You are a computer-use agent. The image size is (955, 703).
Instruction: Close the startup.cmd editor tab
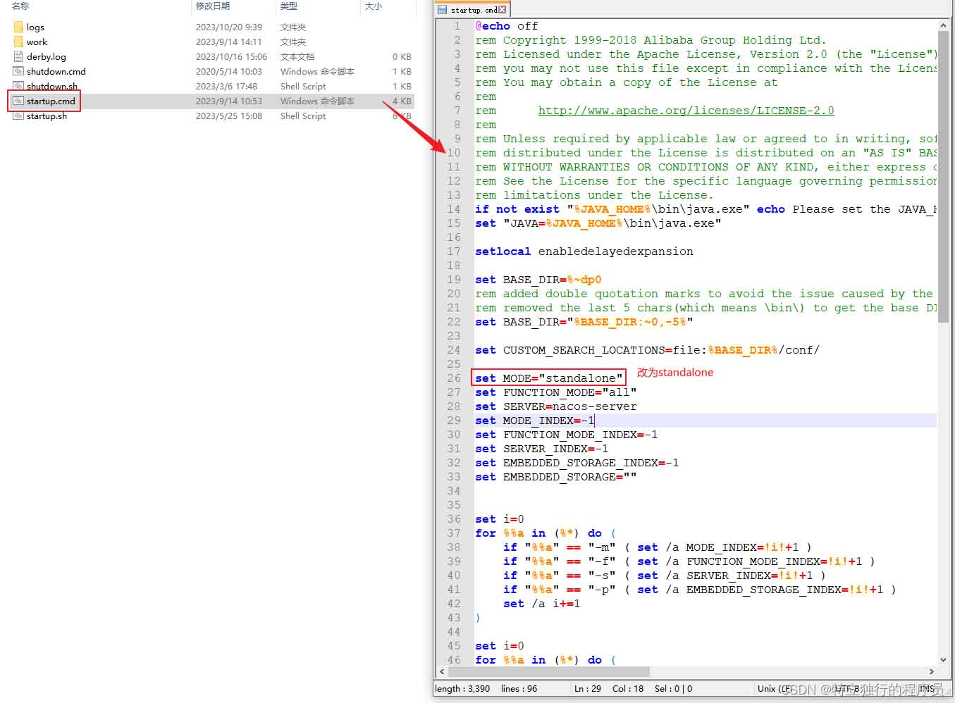pos(502,10)
